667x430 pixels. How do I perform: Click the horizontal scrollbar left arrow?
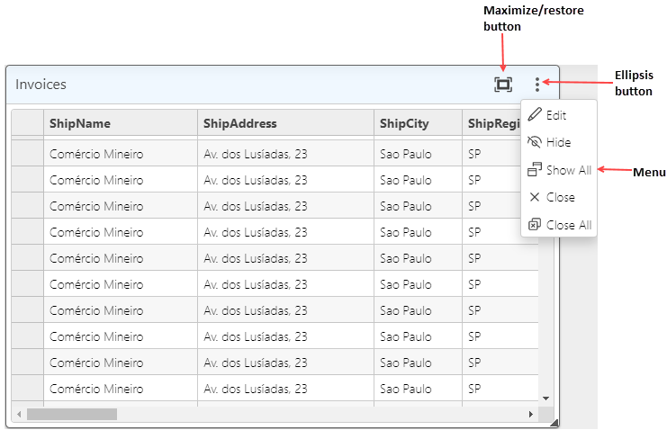tap(19, 415)
